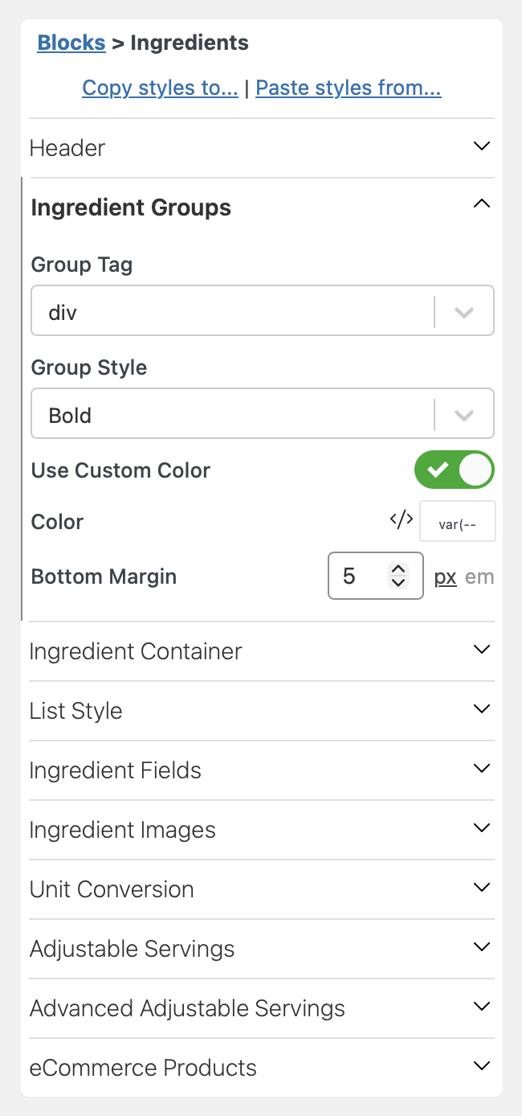This screenshot has height=1116, width=522.
Task: Click Bottom Margin number stepper arrows
Action: 398,576
